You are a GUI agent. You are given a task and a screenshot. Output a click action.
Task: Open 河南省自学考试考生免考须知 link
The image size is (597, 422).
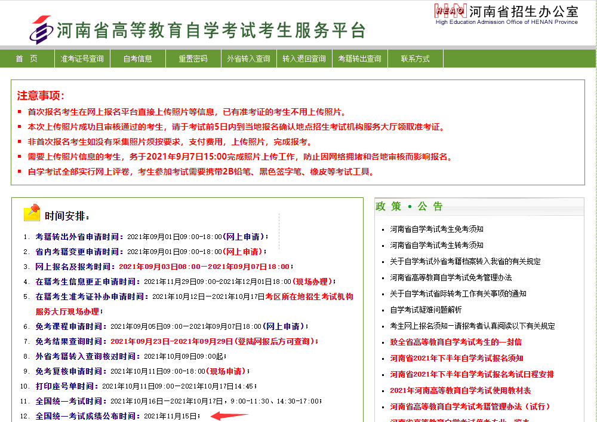pos(436,229)
